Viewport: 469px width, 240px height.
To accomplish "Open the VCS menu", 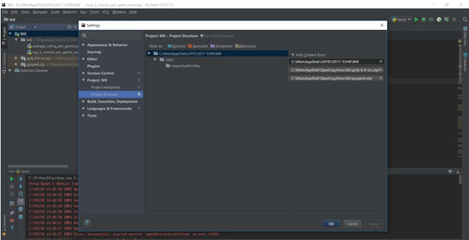I will pyautogui.click(x=105, y=12).
